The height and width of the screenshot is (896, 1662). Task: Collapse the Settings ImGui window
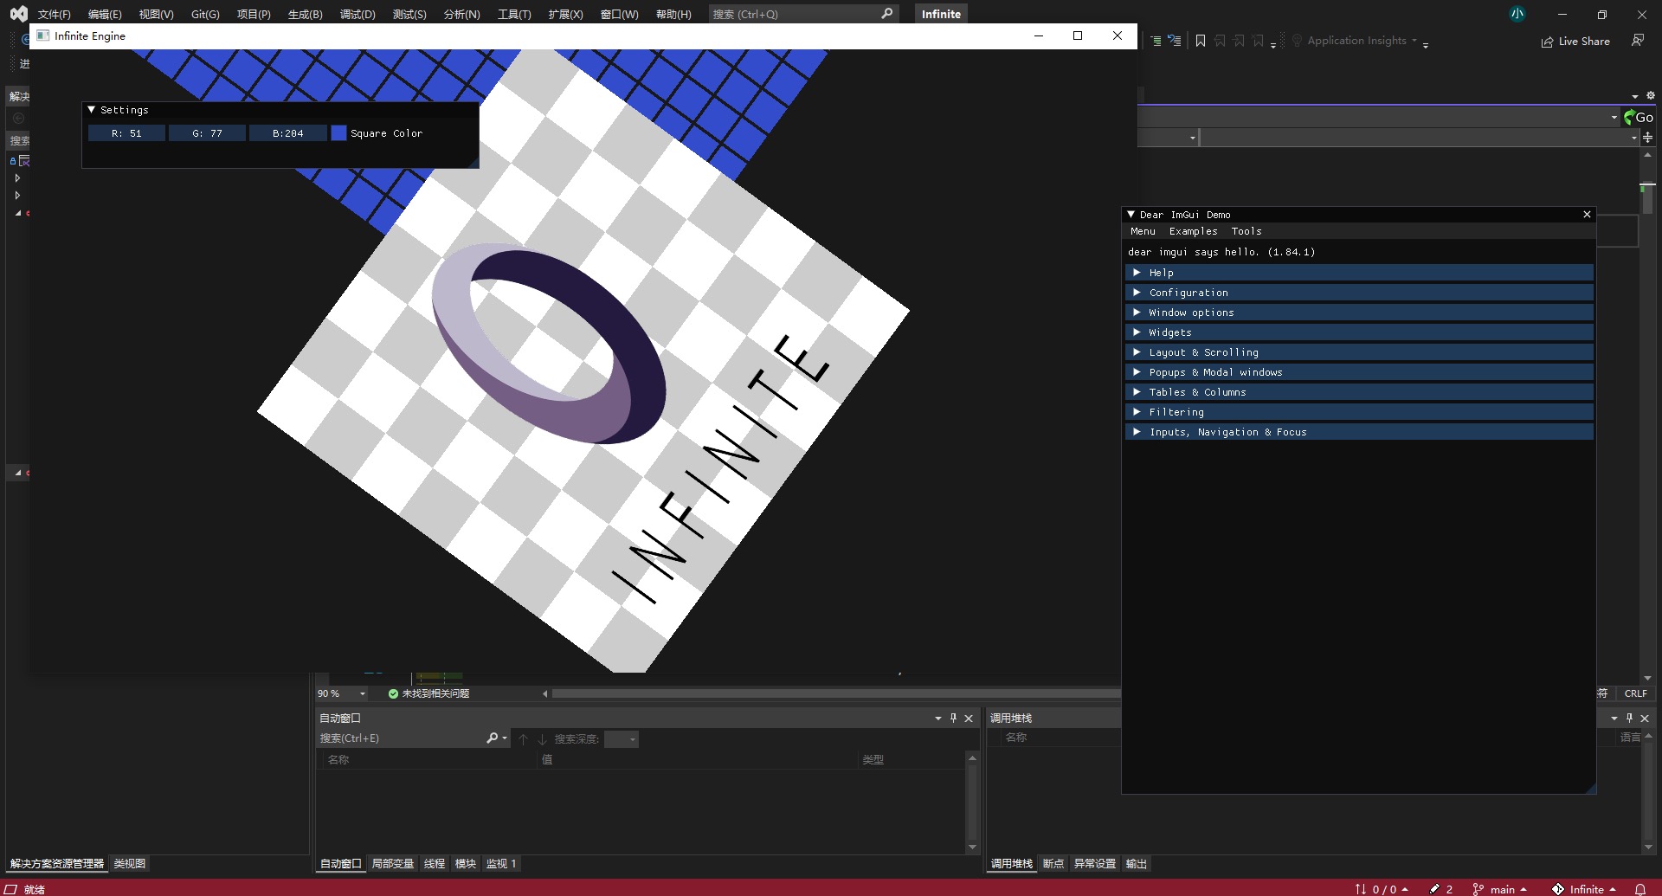91,110
